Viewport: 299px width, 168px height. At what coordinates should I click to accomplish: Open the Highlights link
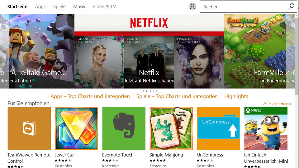236,96
